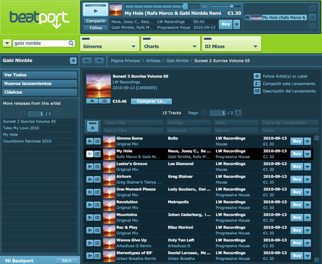Play the Gimme Some track preview
The image size is (322, 264).
click(90, 141)
